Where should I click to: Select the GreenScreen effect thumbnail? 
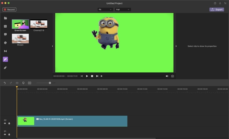20,24
